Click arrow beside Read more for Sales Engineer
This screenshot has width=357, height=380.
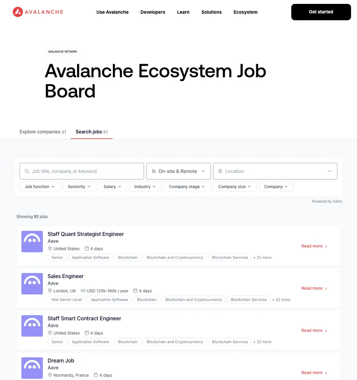coord(326,289)
